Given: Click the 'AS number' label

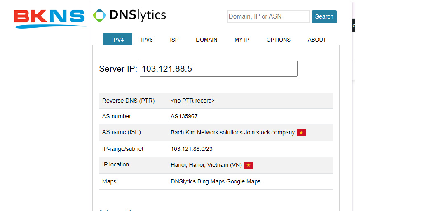Looking at the screenshot, I should click(117, 116).
